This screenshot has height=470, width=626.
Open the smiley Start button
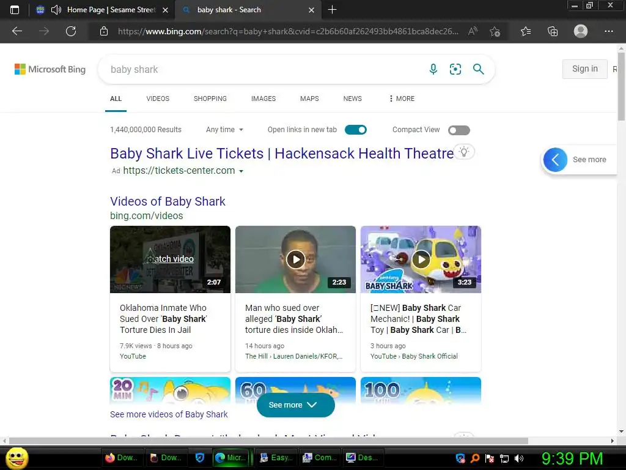pos(17,458)
